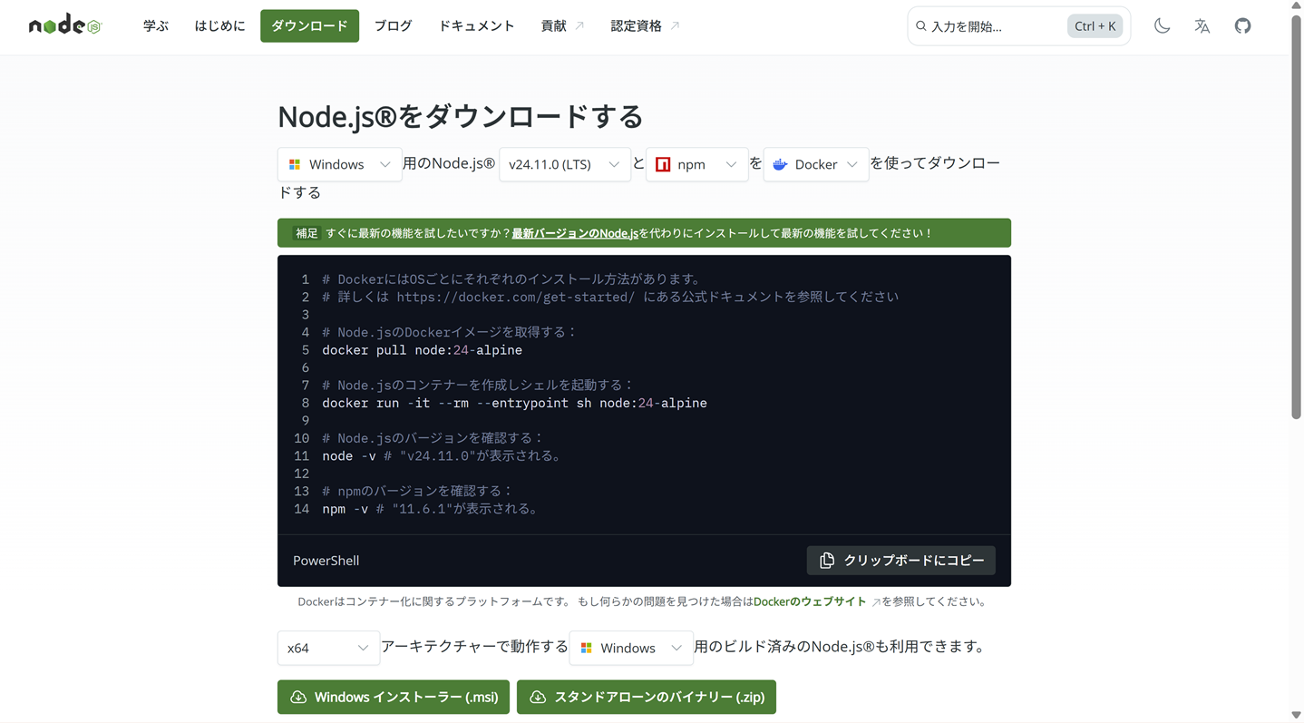Screen dimensions: 1304x723
Task: Click the Node.js logo in the header
Action: coord(63,24)
